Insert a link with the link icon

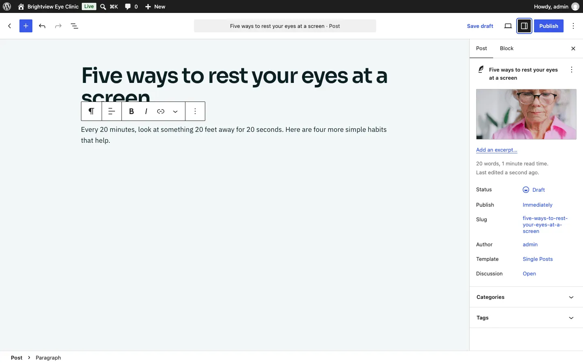pyautogui.click(x=161, y=111)
